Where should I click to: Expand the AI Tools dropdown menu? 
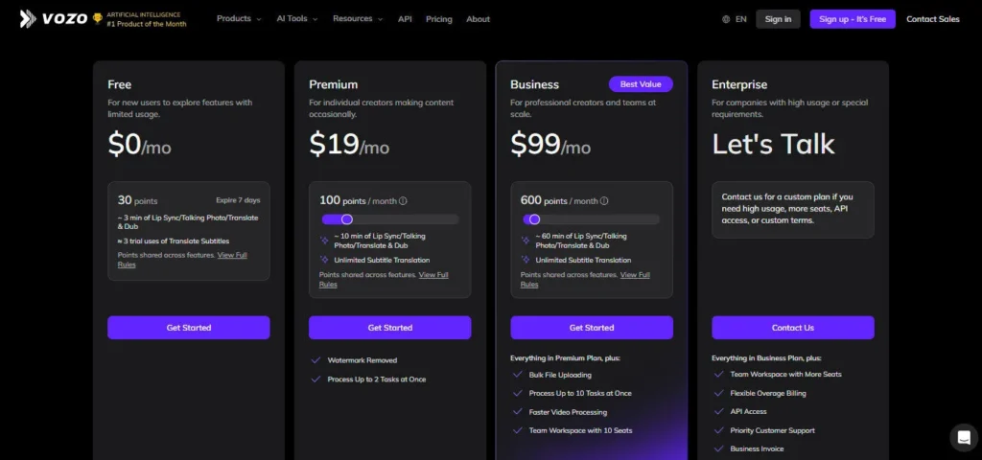(x=297, y=19)
